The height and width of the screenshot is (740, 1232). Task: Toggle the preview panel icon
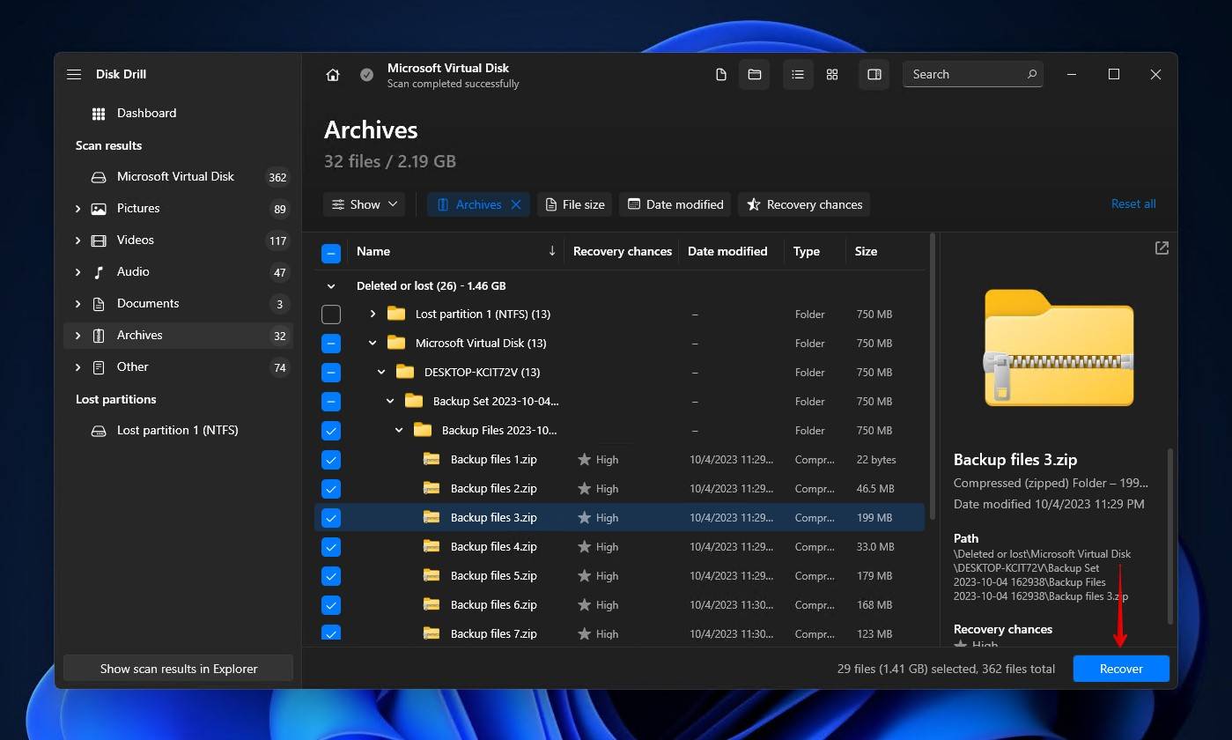click(x=874, y=75)
